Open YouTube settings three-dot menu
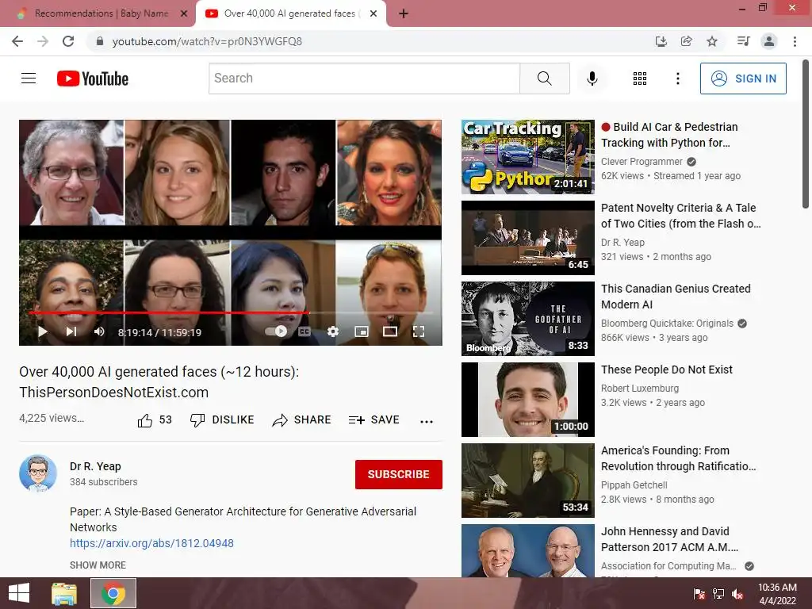 (677, 79)
